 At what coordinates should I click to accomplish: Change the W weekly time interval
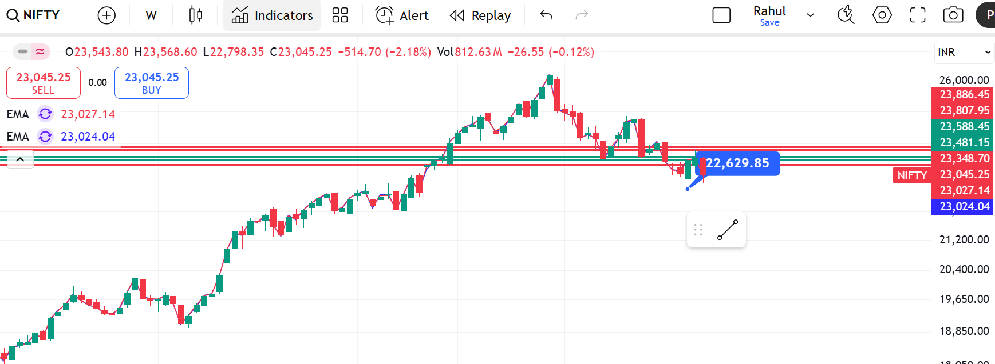tap(151, 15)
